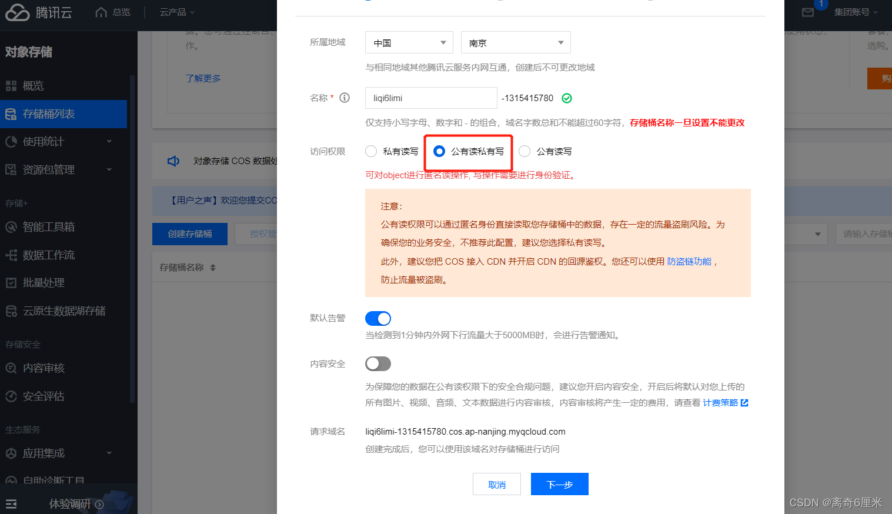The width and height of the screenshot is (892, 514).
Task: Enable the 内容安全 switch
Action: click(378, 363)
